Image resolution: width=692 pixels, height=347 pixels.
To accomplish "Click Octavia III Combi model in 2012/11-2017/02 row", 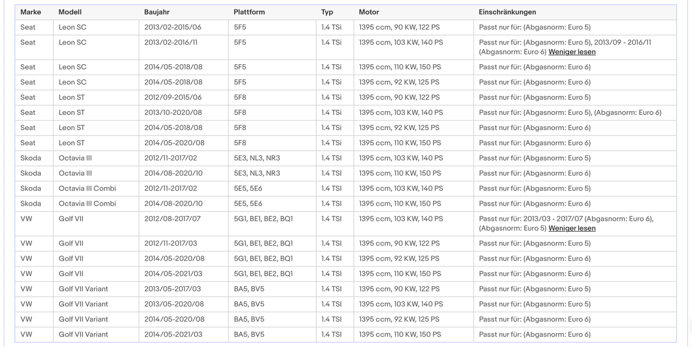I will click(x=87, y=189).
